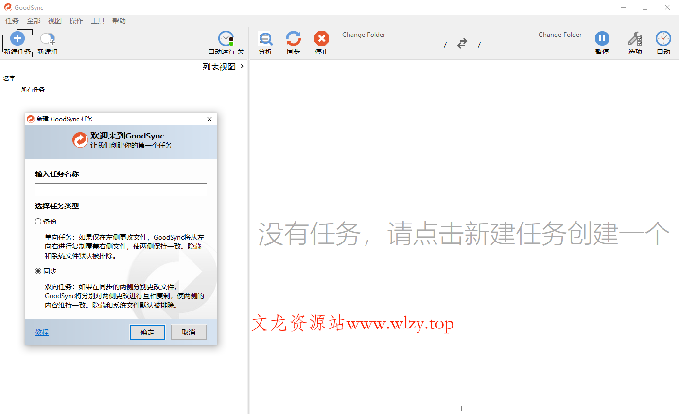Select the 同步 (Sync) task type
The image size is (679, 414).
pyautogui.click(x=38, y=271)
